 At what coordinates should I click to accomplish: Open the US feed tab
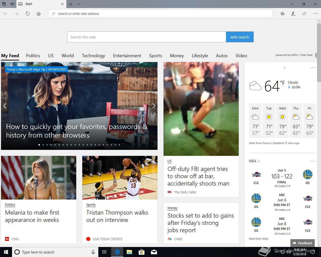pos(51,56)
